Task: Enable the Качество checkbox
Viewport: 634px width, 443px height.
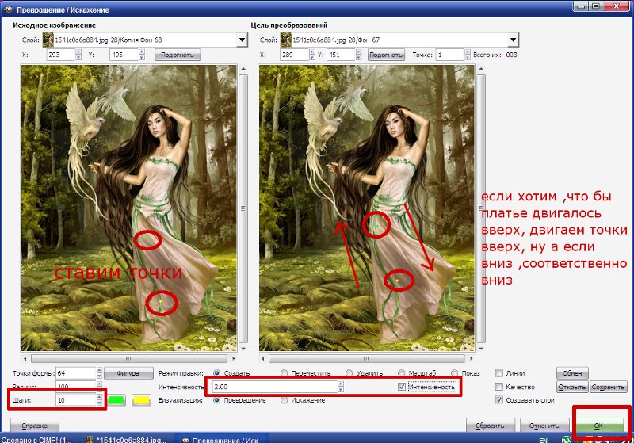Action: [499, 387]
